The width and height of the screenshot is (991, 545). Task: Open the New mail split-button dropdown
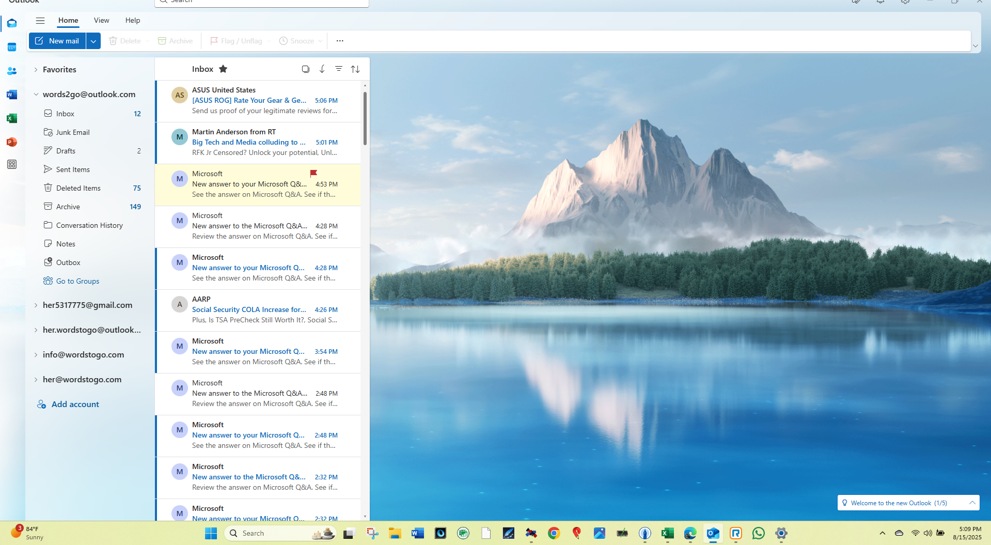(93, 41)
